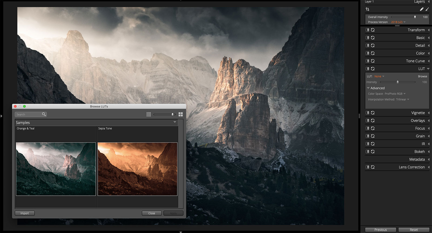This screenshot has height=233, width=432.
Task: Click Browse in the LUT panel
Action: [x=422, y=76]
